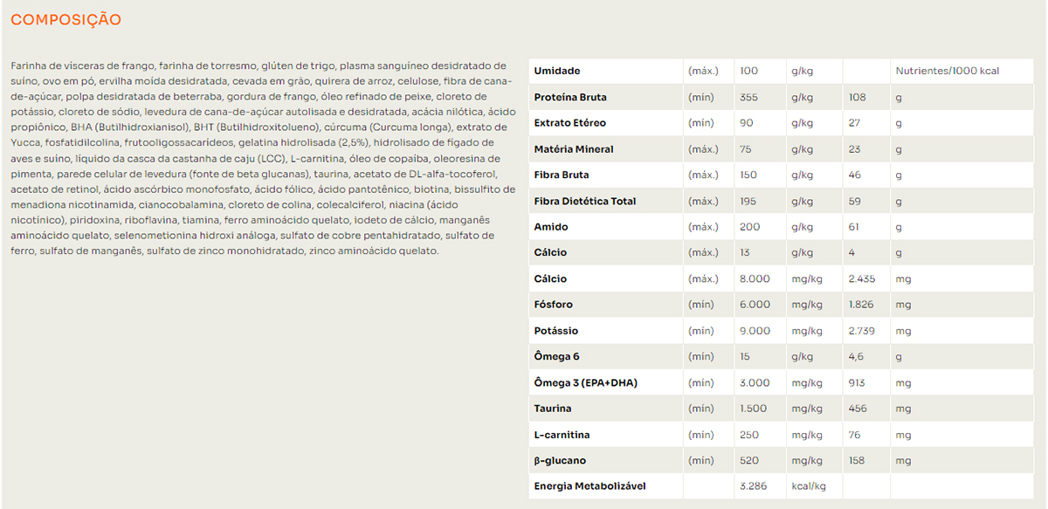Select the Ômega 6 row label
This screenshot has width=1048, height=509.
[556, 356]
